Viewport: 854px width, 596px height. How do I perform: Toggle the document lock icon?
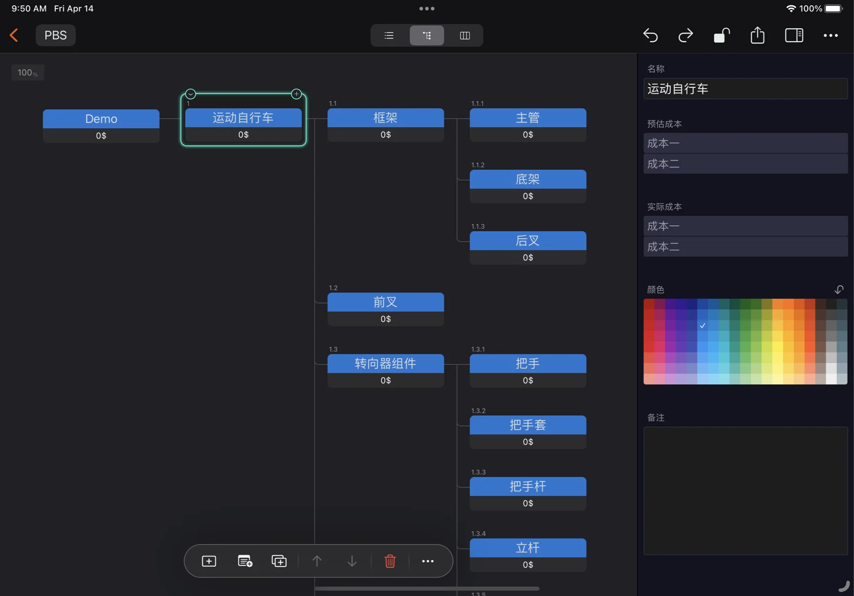[721, 35]
